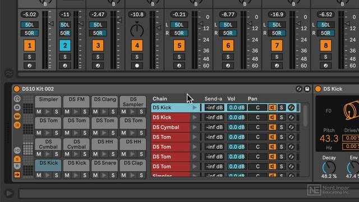Toggle the drum rack auto select button
Viewport: 359px width, 202px height.
(x=17, y=175)
